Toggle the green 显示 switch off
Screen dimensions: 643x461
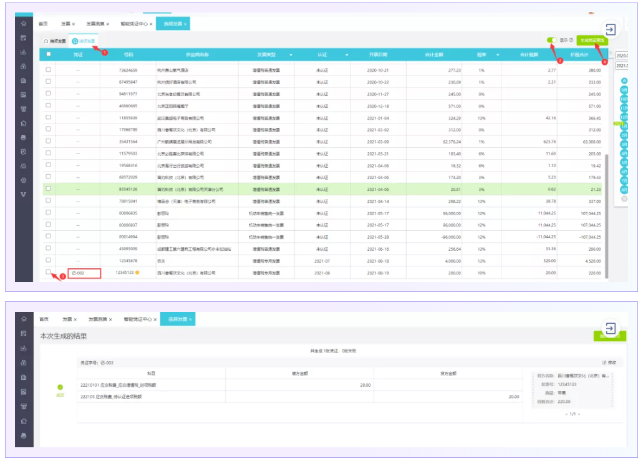[x=552, y=40]
